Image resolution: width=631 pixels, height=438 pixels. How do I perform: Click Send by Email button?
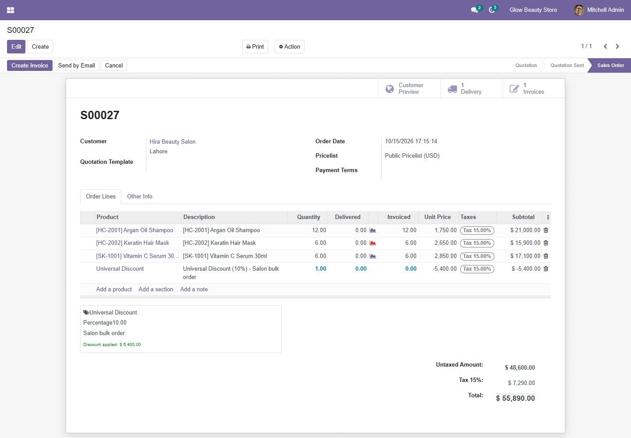point(77,65)
